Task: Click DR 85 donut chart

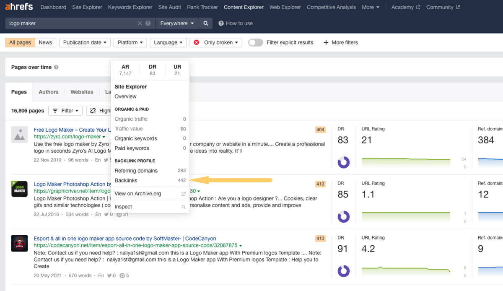Action: click(344, 217)
